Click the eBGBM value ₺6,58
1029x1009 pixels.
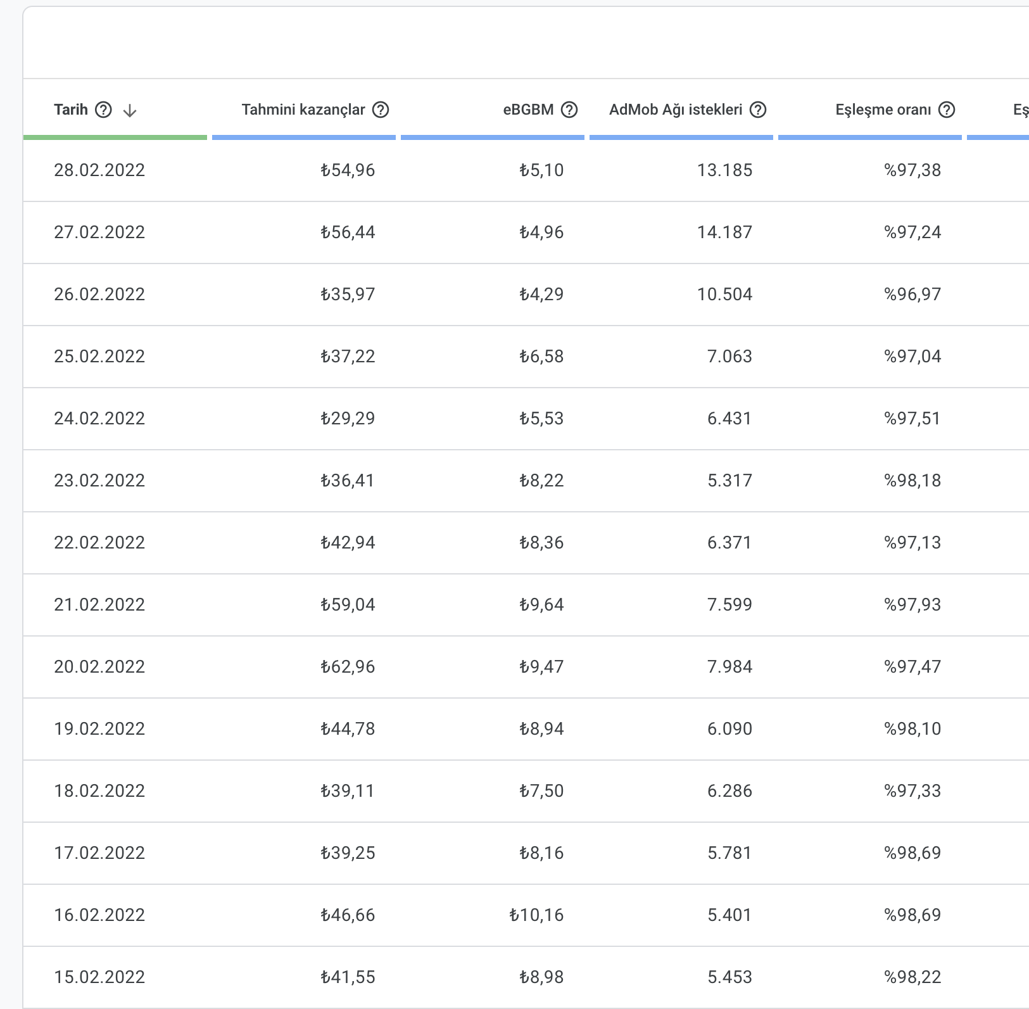pyautogui.click(x=541, y=357)
